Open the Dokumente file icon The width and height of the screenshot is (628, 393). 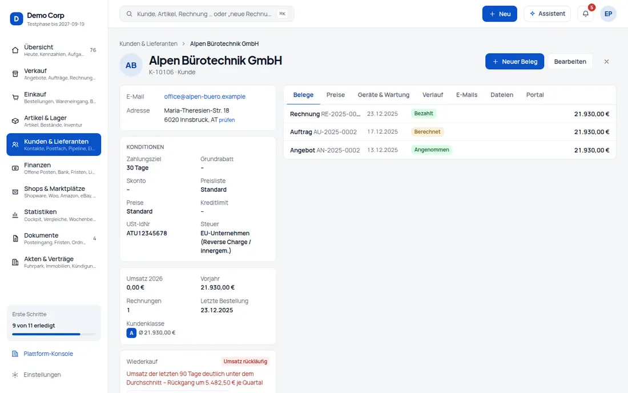pos(15,239)
